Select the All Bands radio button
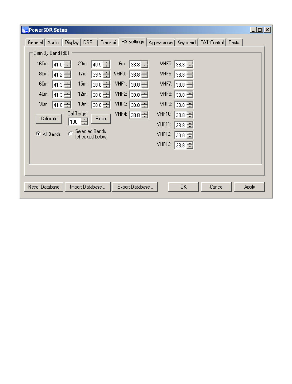 (x=38, y=134)
